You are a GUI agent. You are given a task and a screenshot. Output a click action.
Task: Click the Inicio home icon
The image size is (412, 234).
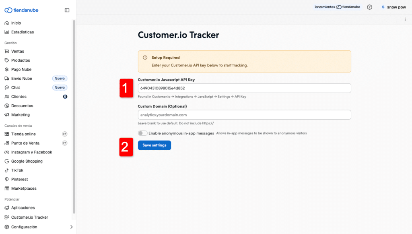click(7, 23)
